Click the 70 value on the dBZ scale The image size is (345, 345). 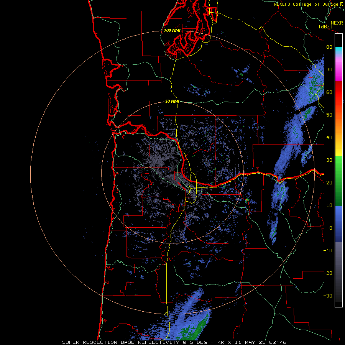[x=329, y=70]
